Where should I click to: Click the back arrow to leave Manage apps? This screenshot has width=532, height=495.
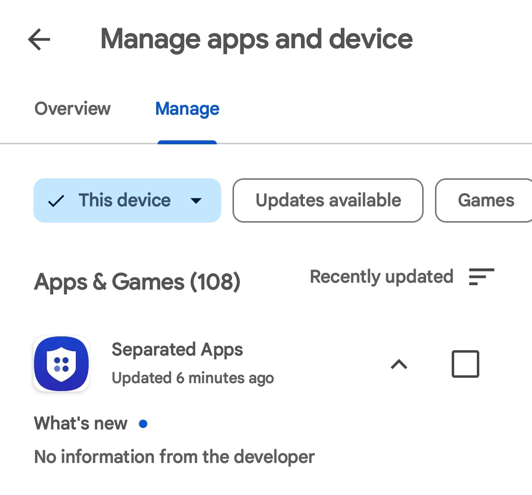tap(39, 40)
